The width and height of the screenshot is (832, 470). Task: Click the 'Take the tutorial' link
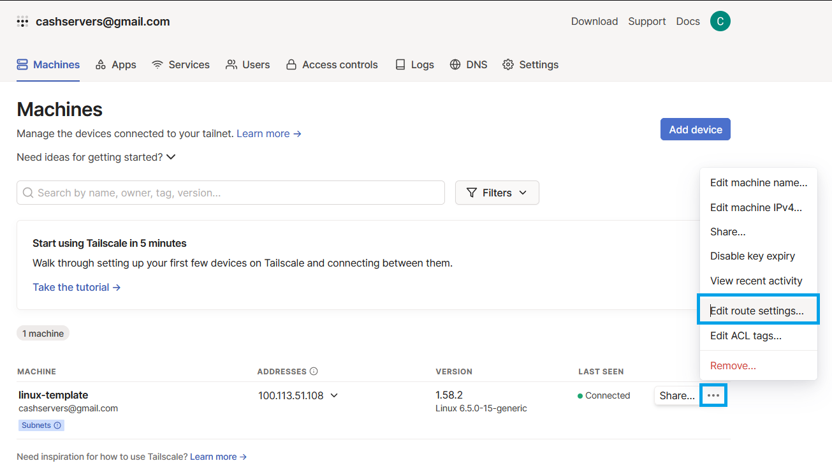[x=77, y=287]
